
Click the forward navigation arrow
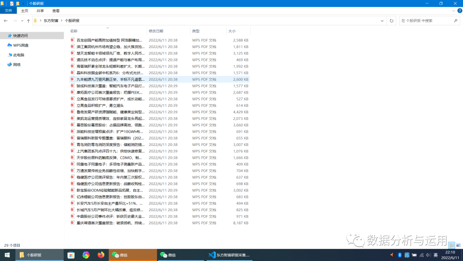pos(15,21)
